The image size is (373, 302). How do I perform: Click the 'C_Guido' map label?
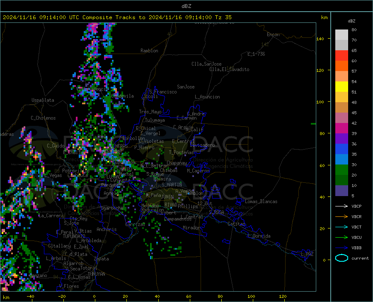(x=56, y=146)
